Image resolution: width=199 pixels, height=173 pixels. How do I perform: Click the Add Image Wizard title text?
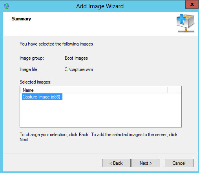point(100,6)
